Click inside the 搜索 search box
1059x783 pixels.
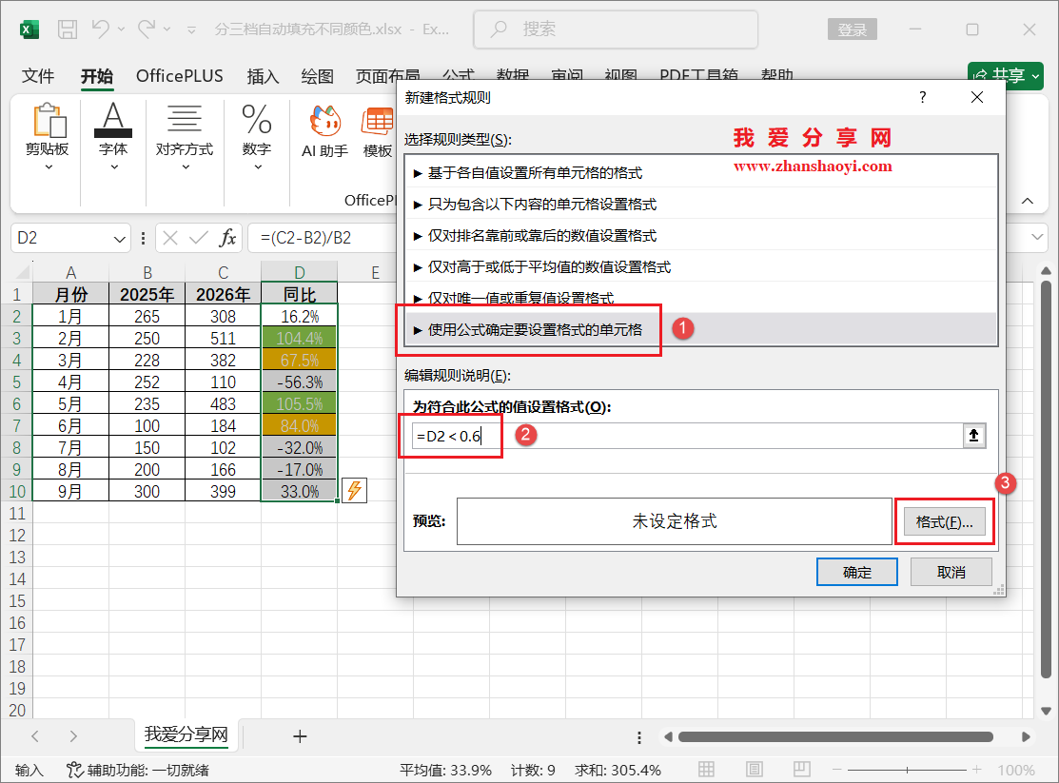616,29
